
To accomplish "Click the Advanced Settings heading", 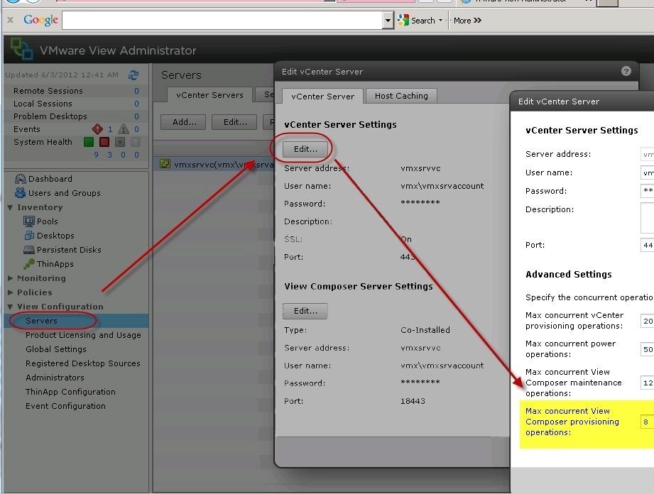I will click(x=569, y=274).
